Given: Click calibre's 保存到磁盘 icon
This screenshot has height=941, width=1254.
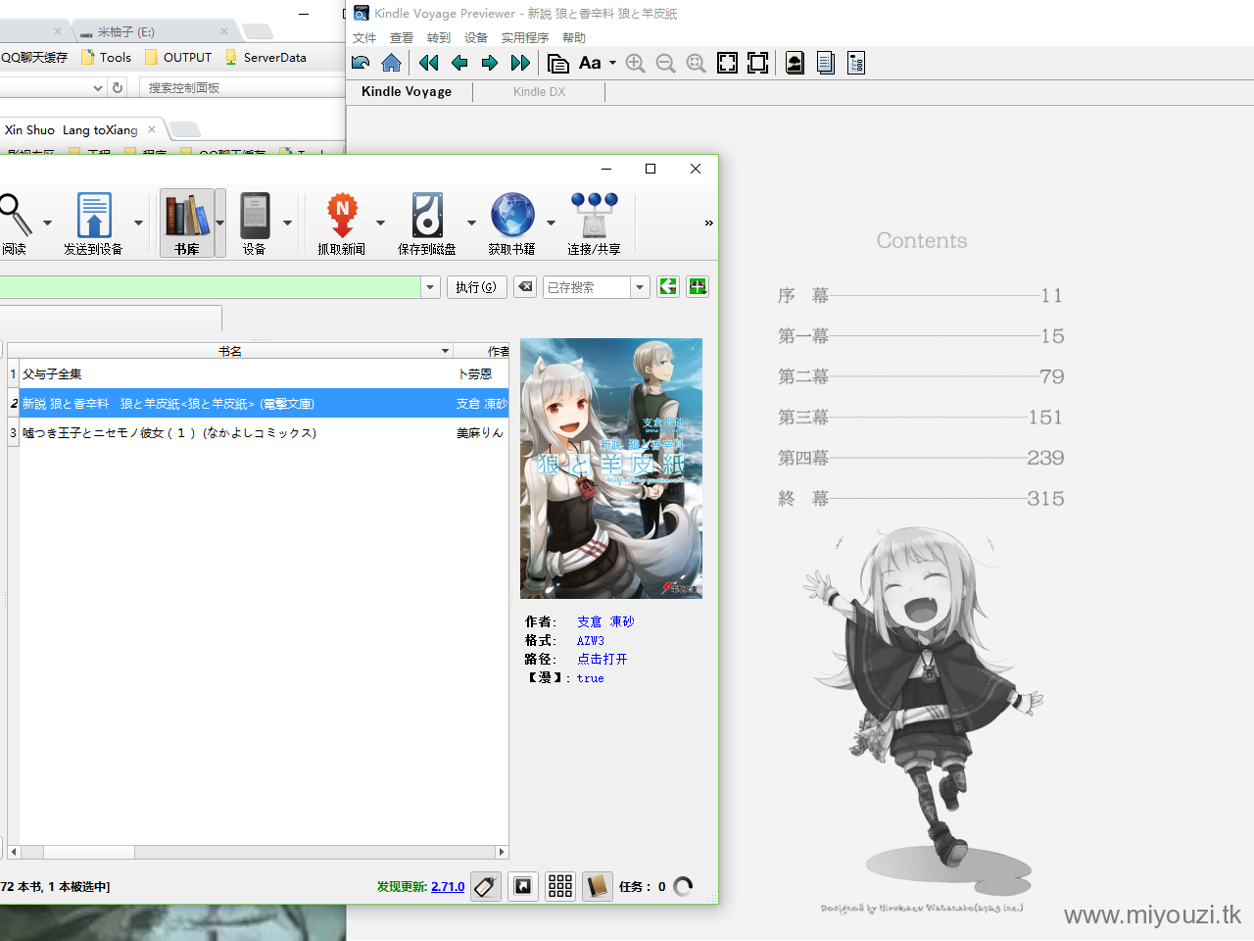Looking at the screenshot, I should tap(427, 223).
